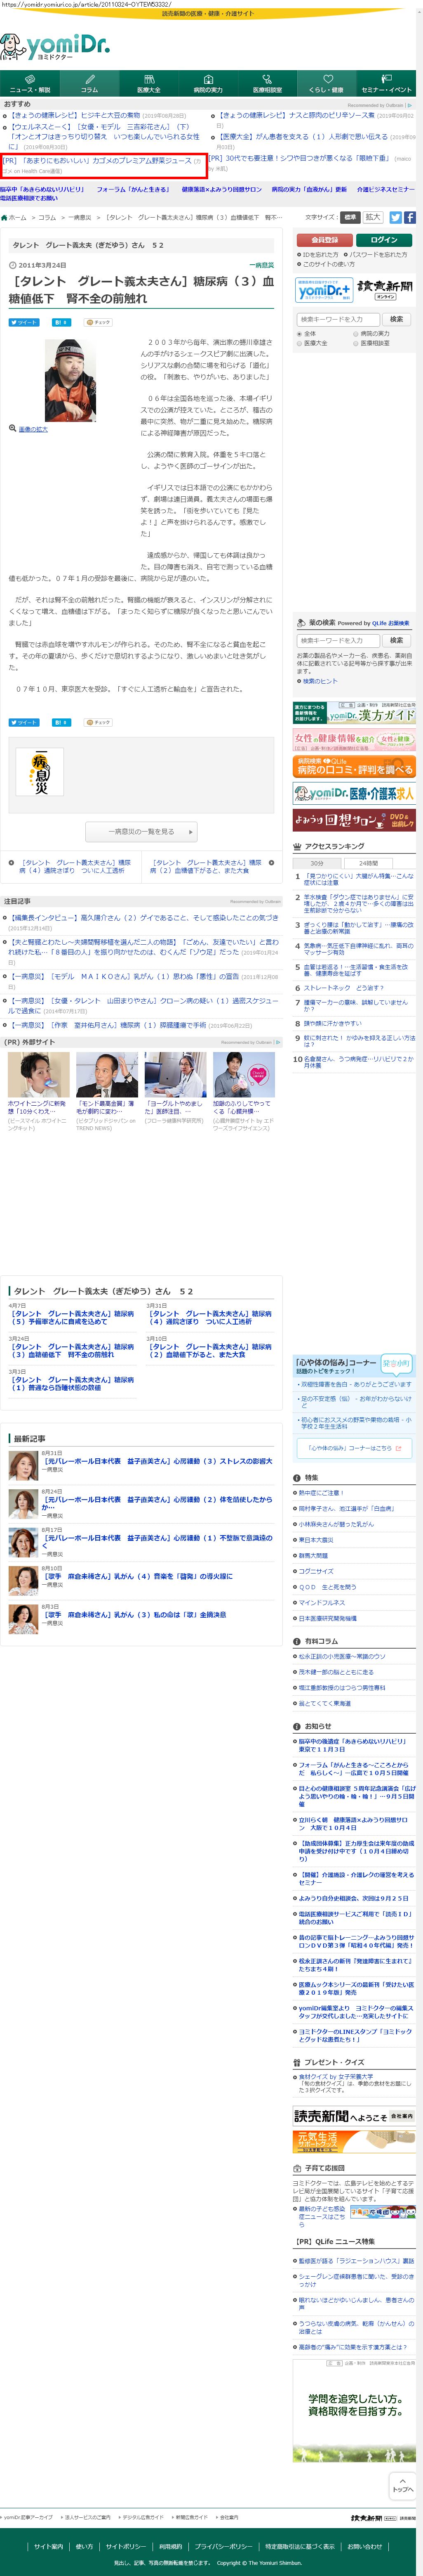423x2576 pixels.
Task: Click the 読売新聞オンライン logo banner
Action: click(385, 290)
